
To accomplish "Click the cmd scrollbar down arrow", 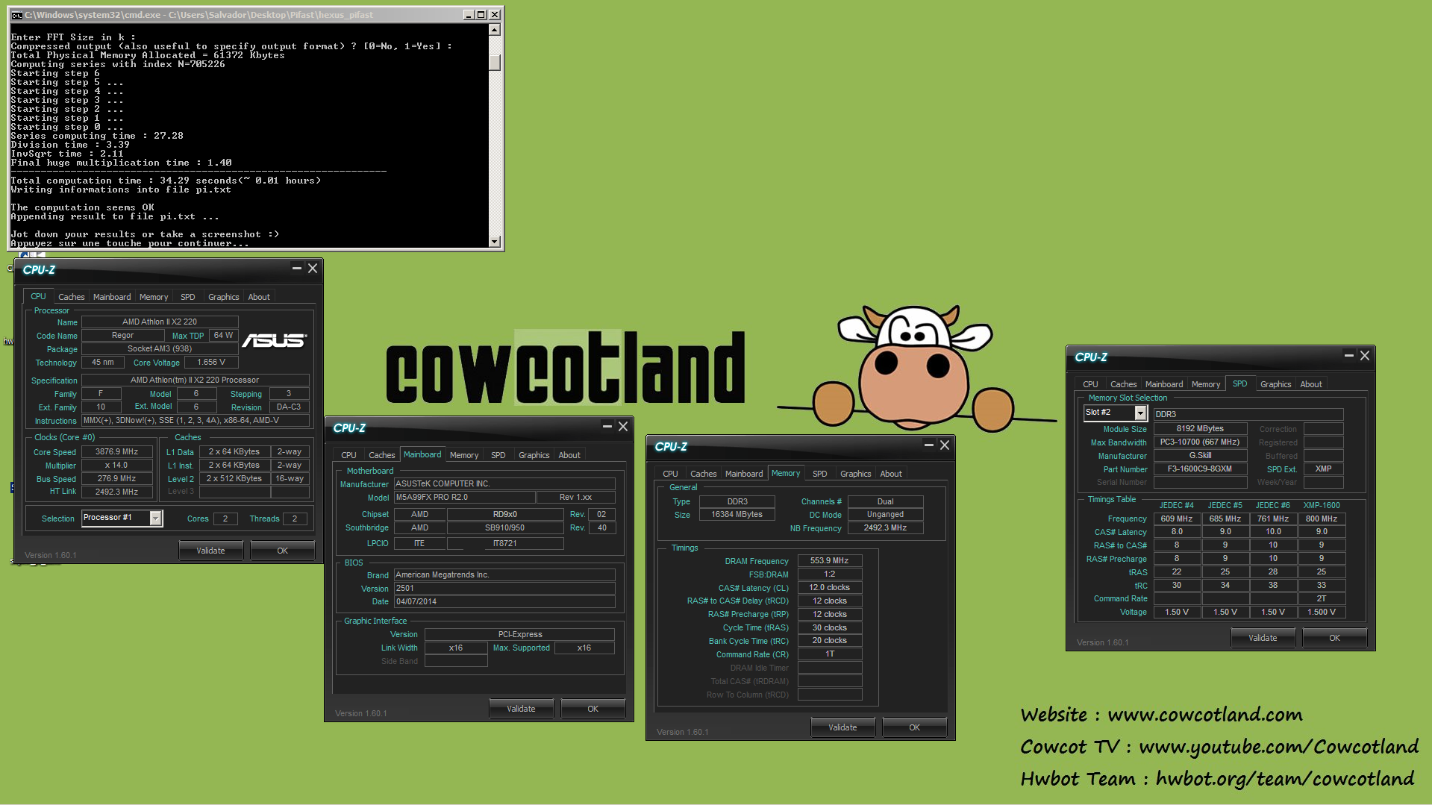I will coord(494,241).
